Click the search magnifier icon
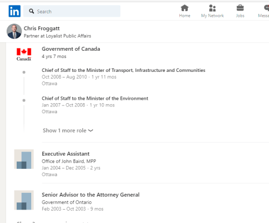The width and height of the screenshot is (269, 223). [32, 11]
